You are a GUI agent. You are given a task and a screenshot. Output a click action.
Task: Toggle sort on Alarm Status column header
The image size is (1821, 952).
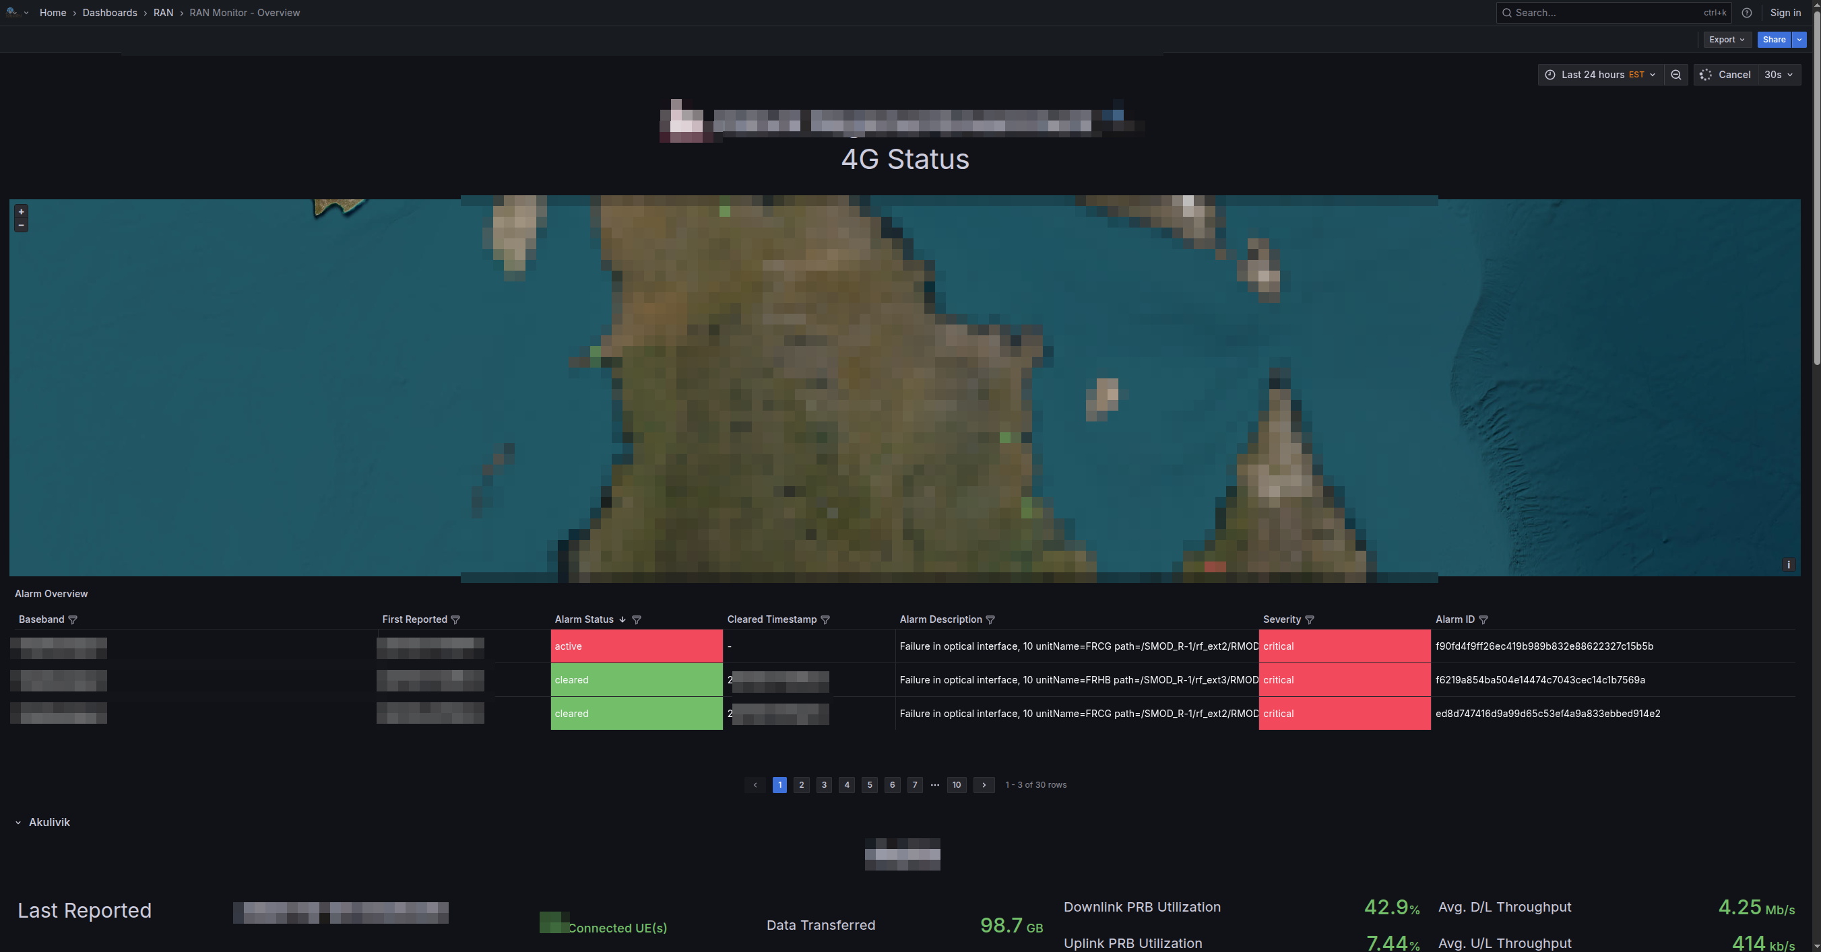[584, 619]
